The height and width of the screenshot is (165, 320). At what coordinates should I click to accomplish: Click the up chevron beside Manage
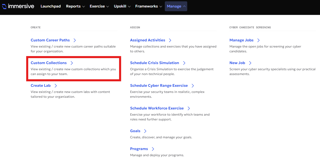pos(184,6)
